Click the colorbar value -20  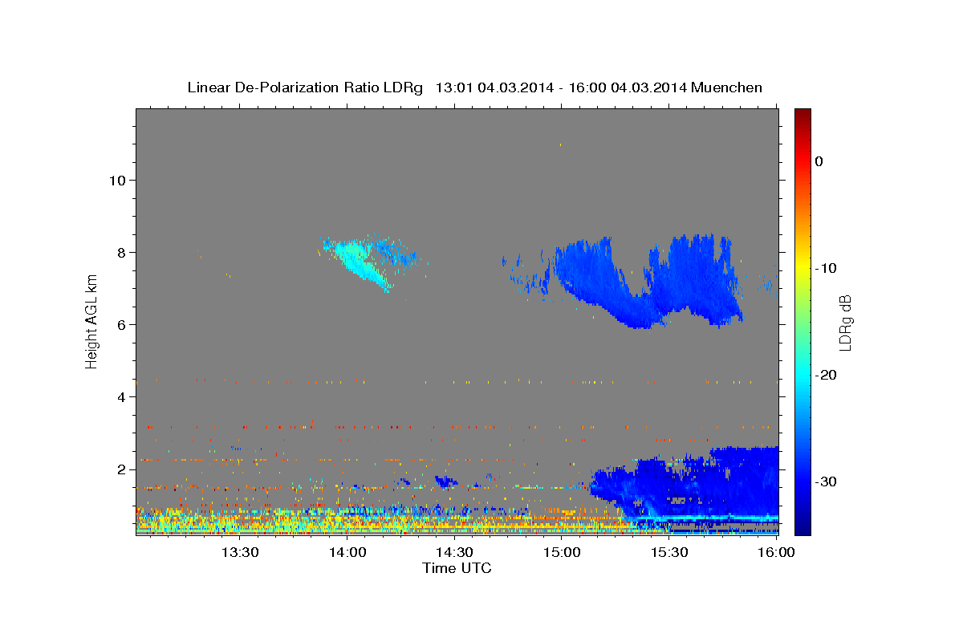click(x=827, y=375)
